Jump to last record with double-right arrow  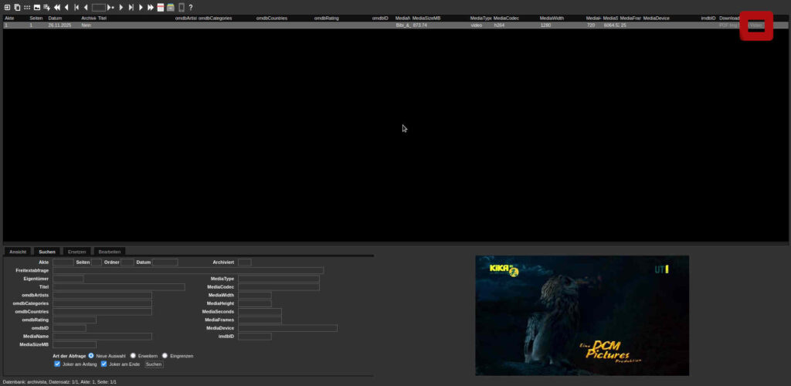pos(150,7)
